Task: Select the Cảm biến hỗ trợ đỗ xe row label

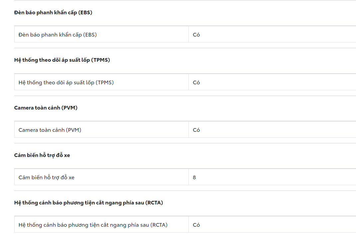Action: click(x=47, y=177)
